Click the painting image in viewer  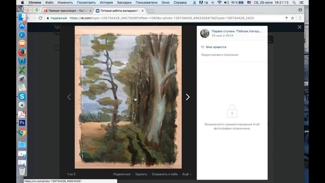128,97
